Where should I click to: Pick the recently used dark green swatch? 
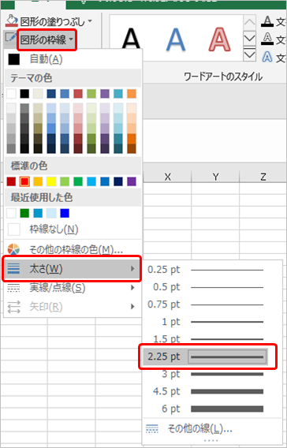pyautogui.click(x=24, y=213)
